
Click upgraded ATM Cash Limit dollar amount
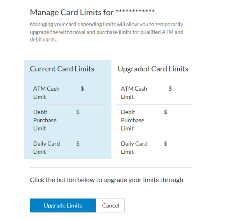(170, 89)
